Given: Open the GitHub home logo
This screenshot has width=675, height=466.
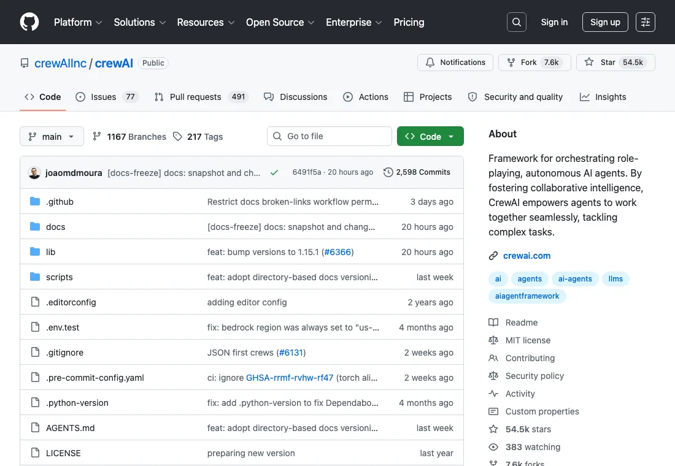Looking at the screenshot, I should tap(29, 22).
